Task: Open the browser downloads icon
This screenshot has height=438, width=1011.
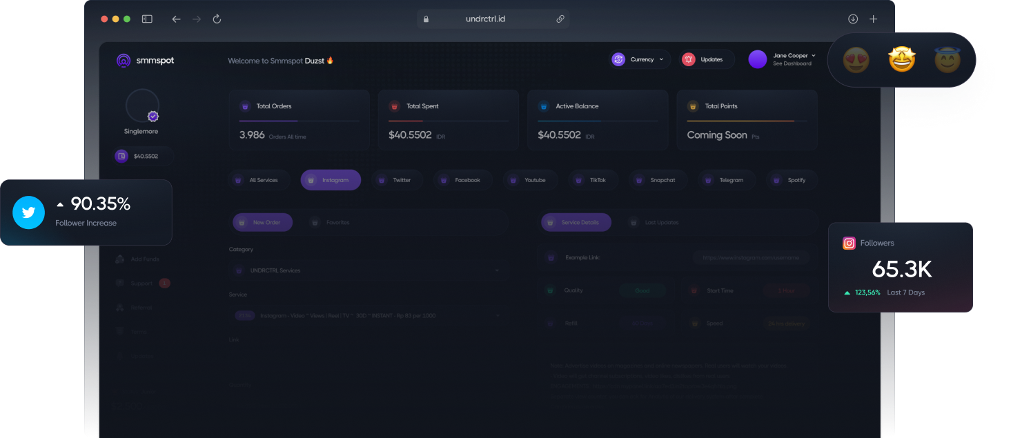Action: [853, 19]
